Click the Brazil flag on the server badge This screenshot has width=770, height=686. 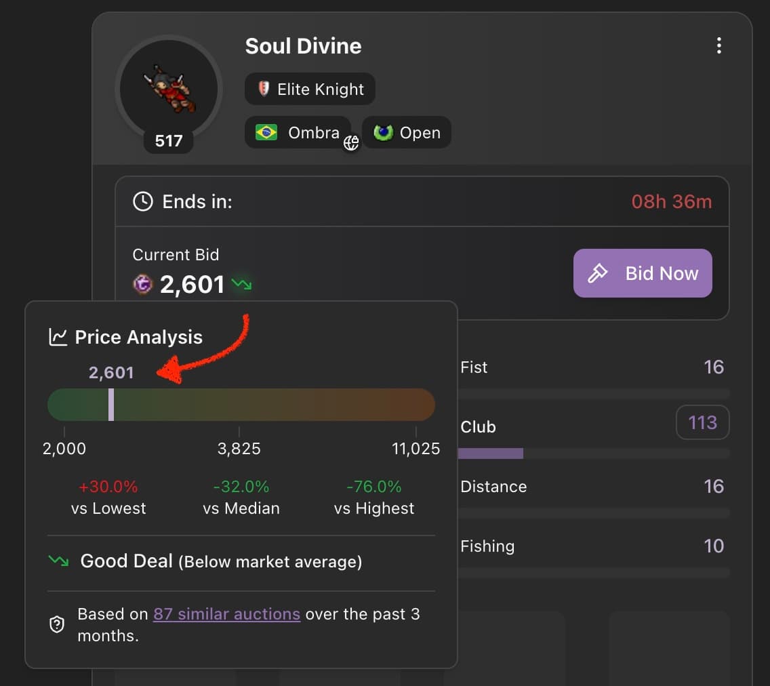click(266, 132)
